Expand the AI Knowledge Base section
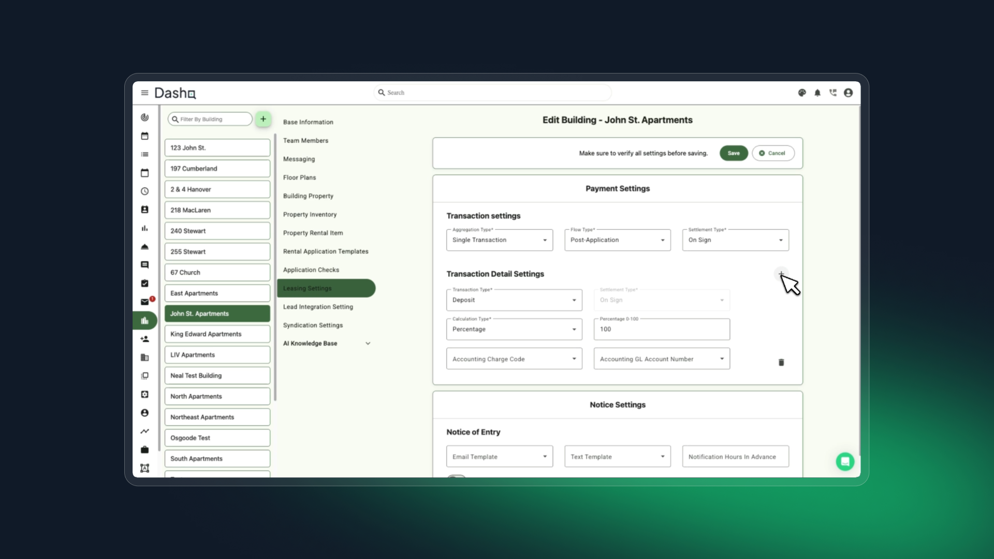This screenshot has width=994, height=559. [x=326, y=343]
